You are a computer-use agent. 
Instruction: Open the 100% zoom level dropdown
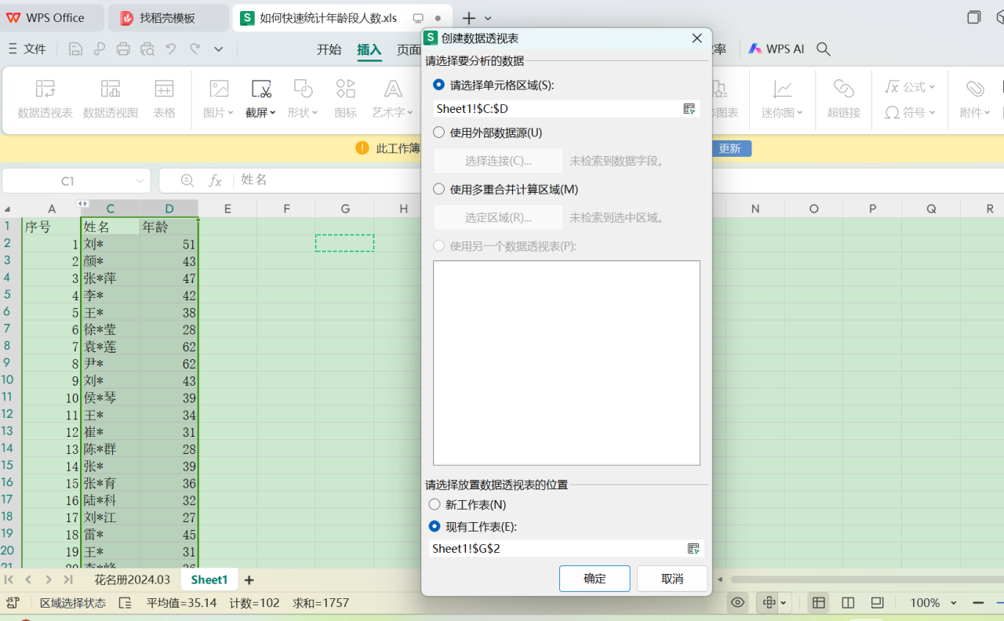coord(954,603)
